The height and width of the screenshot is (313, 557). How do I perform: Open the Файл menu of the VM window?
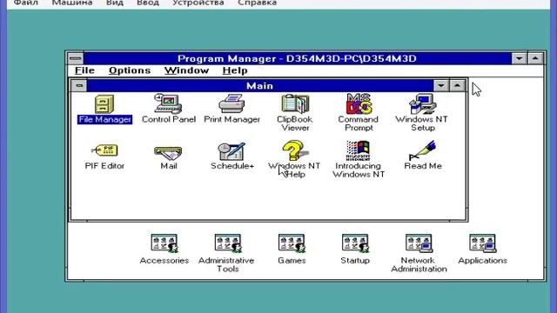click(x=25, y=3)
